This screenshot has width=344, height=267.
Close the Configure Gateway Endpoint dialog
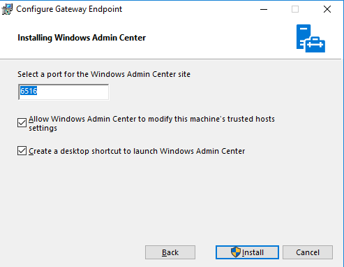(327, 9)
